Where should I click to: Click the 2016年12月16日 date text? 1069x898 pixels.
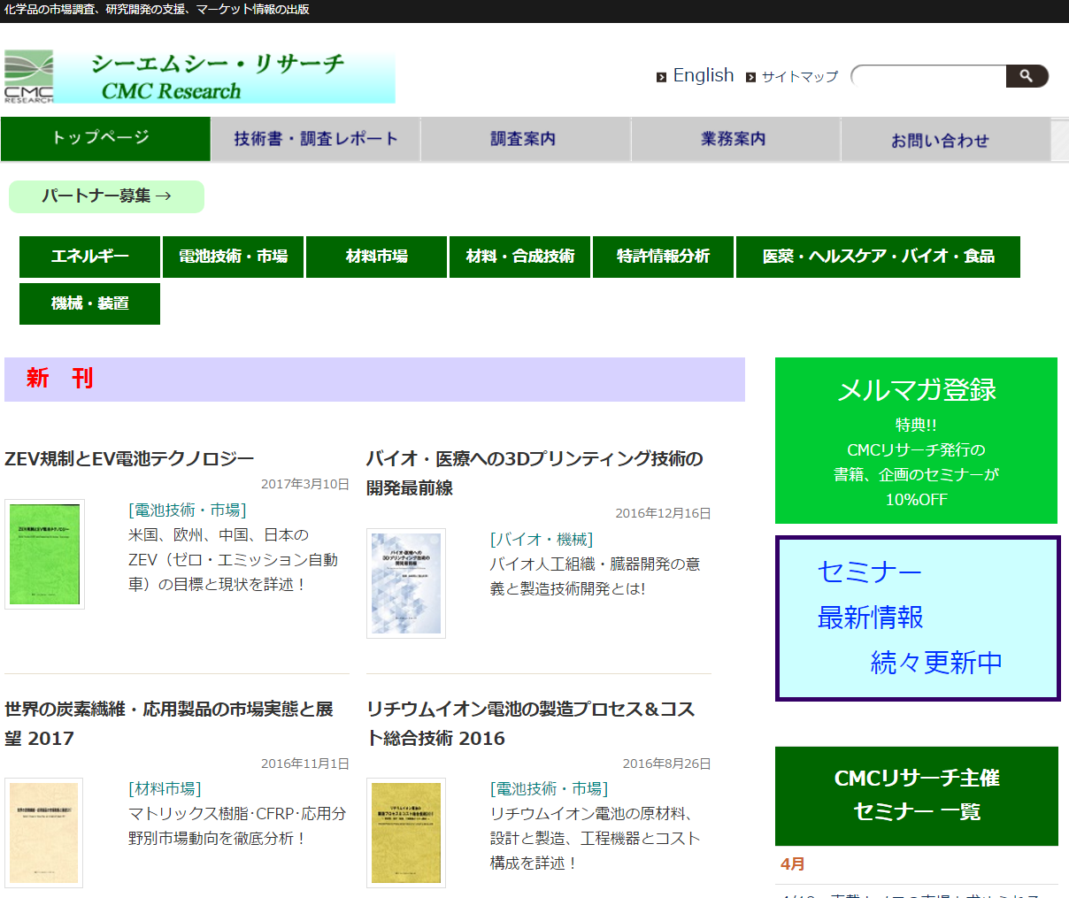point(663,514)
